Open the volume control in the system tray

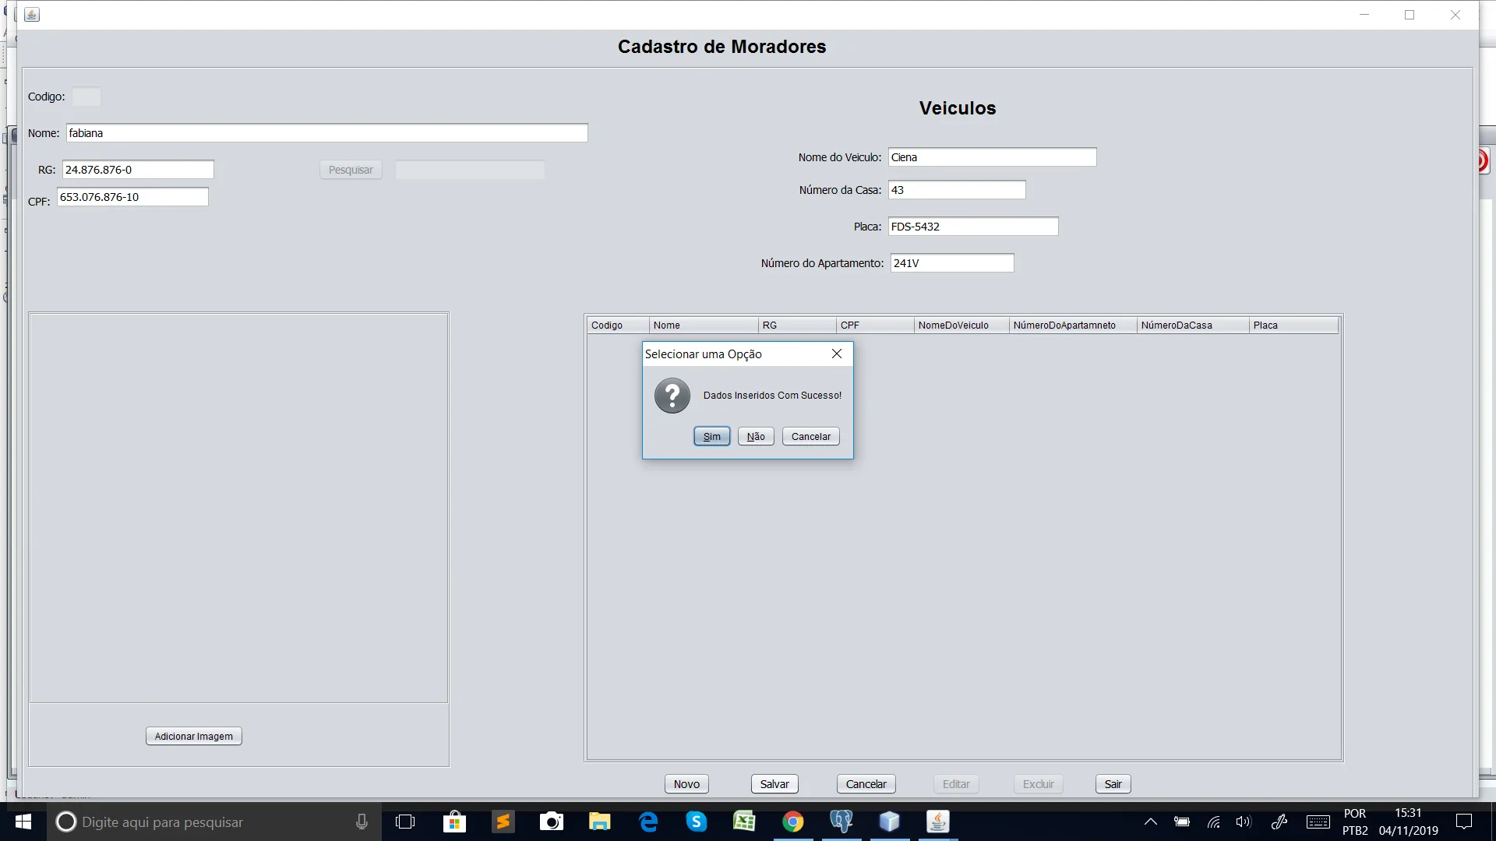click(1243, 822)
